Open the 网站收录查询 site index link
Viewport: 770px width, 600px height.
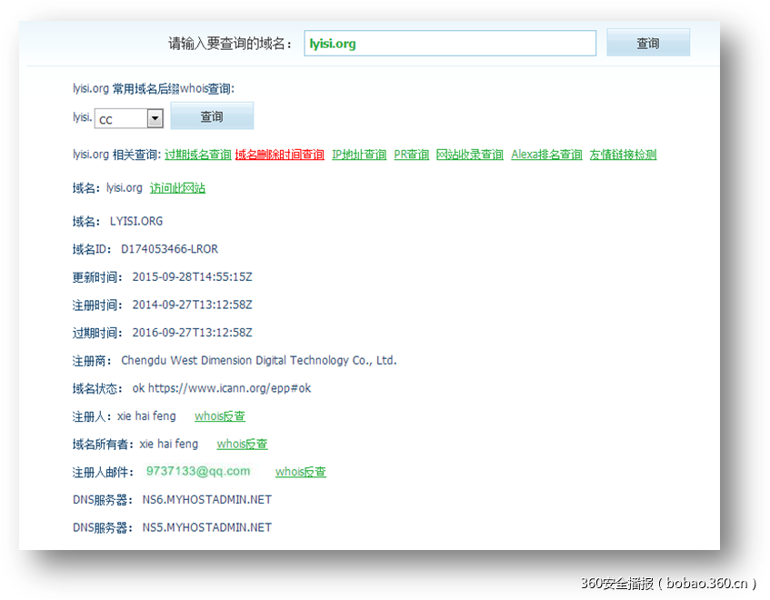[471, 154]
